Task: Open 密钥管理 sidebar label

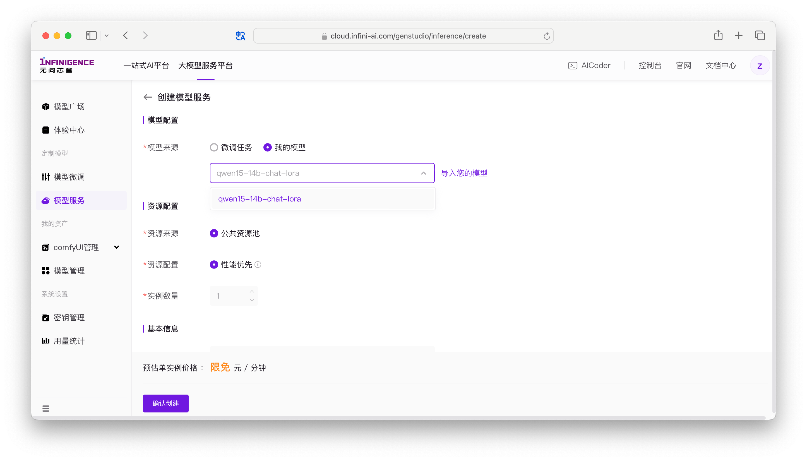Action: (69, 318)
